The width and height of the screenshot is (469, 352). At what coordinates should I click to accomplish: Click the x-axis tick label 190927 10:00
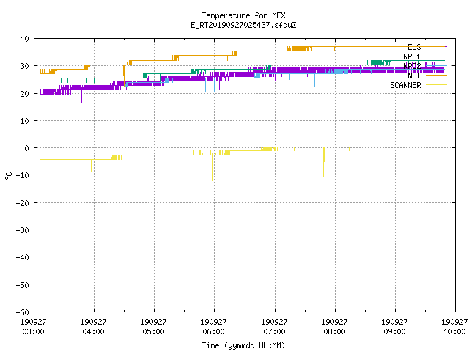pyautogui.click(x=454, y=327)
